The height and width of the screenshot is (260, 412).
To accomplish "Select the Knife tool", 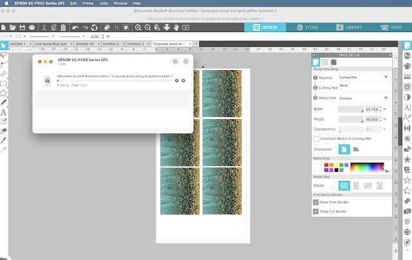I will point(3,140).
